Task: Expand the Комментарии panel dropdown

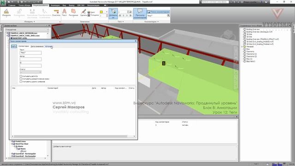Action: click(x=152, y=22)
